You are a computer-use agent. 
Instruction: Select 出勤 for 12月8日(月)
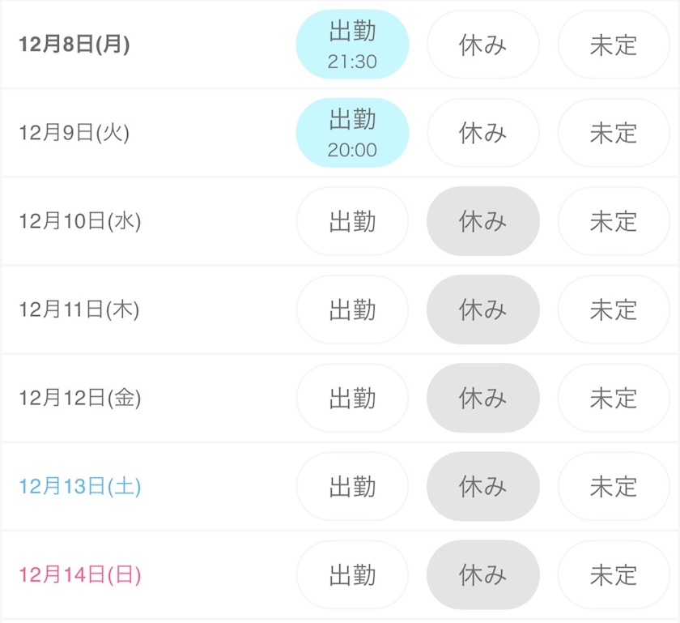click(352, 45)
